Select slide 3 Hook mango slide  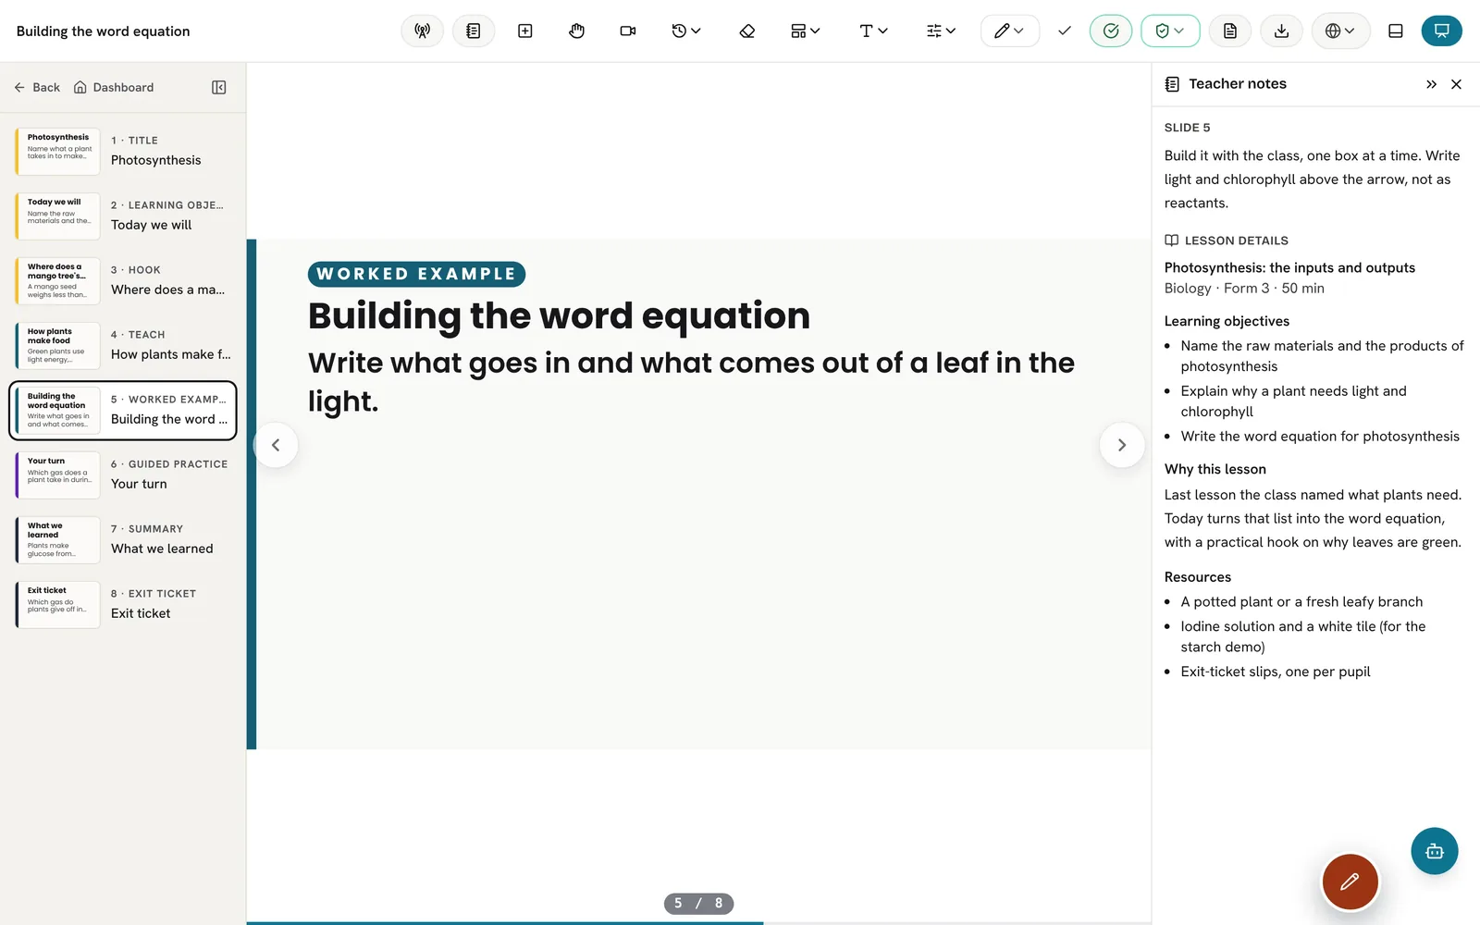click(x=123, y=280)
